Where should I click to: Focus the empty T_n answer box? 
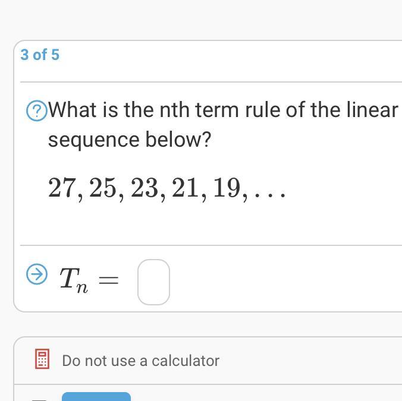[153, 282]
